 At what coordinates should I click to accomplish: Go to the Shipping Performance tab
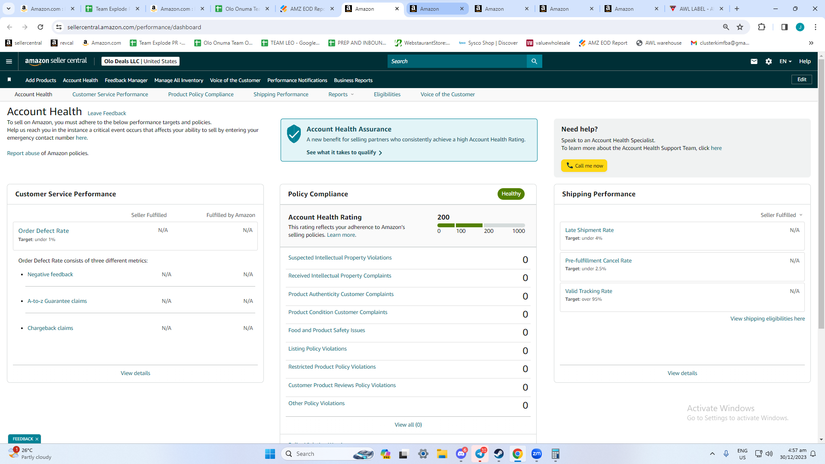281,95
